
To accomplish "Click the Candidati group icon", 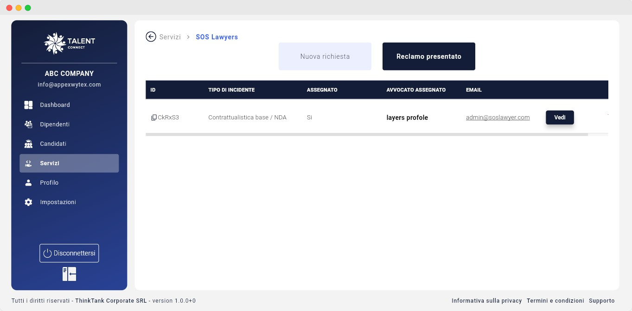I will tap(28, 144).
